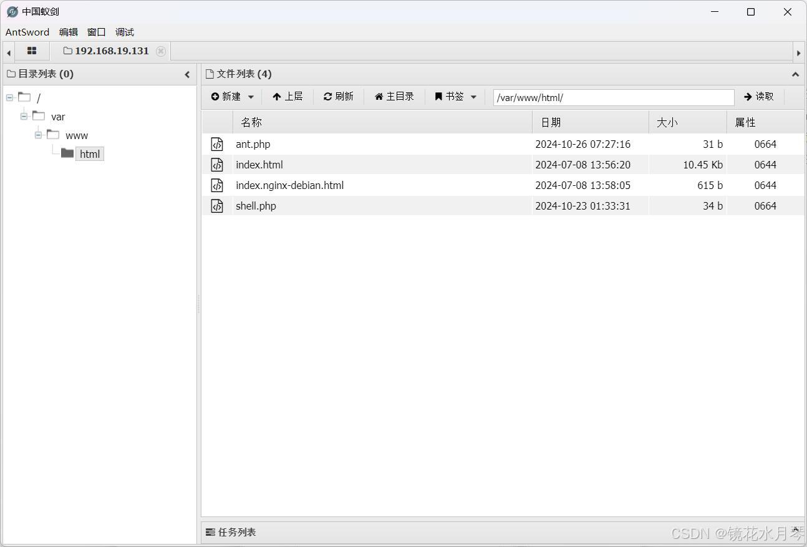Open the 编辑 menu

pos(69,32)
